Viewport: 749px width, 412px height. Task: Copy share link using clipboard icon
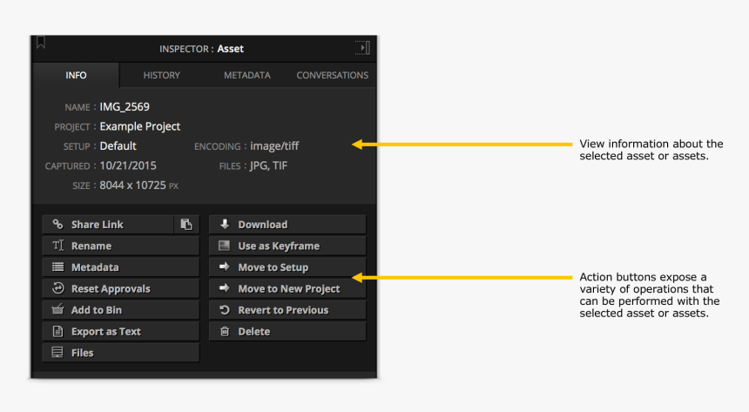point(186,225)
